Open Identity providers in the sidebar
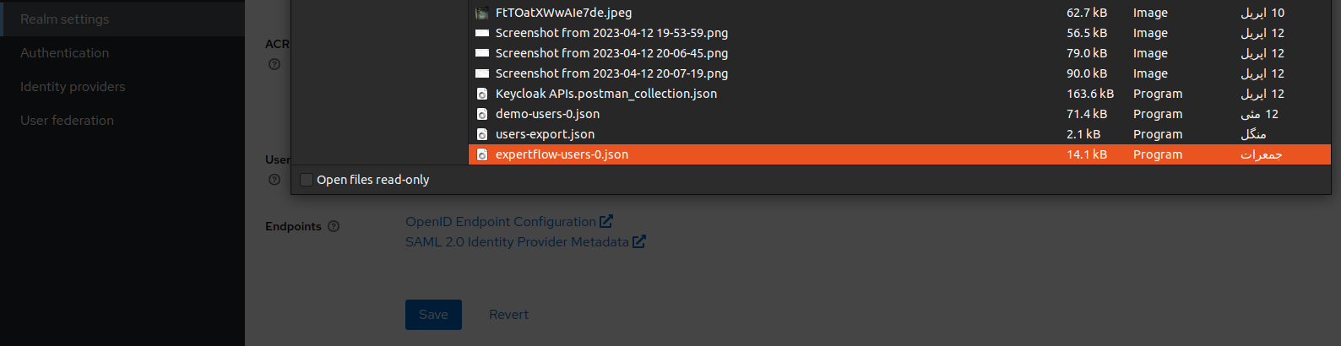 73,86
